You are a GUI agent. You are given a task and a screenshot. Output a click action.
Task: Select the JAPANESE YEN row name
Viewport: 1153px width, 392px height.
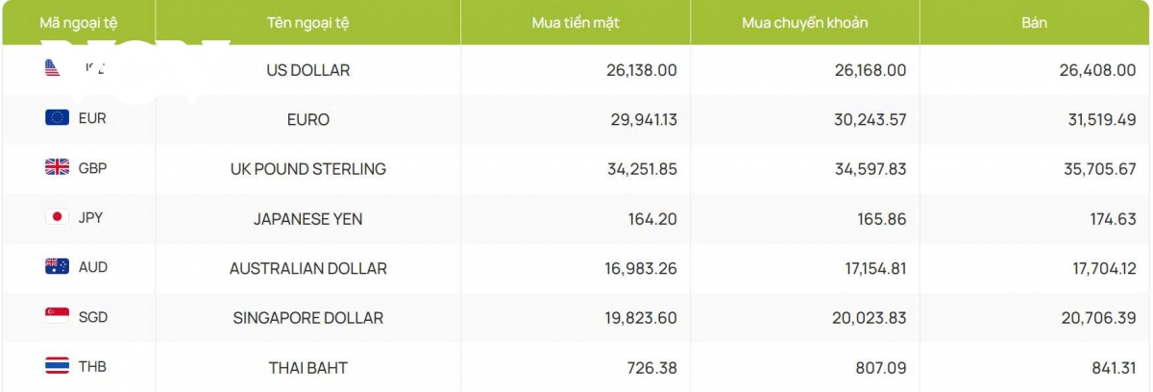307,219
